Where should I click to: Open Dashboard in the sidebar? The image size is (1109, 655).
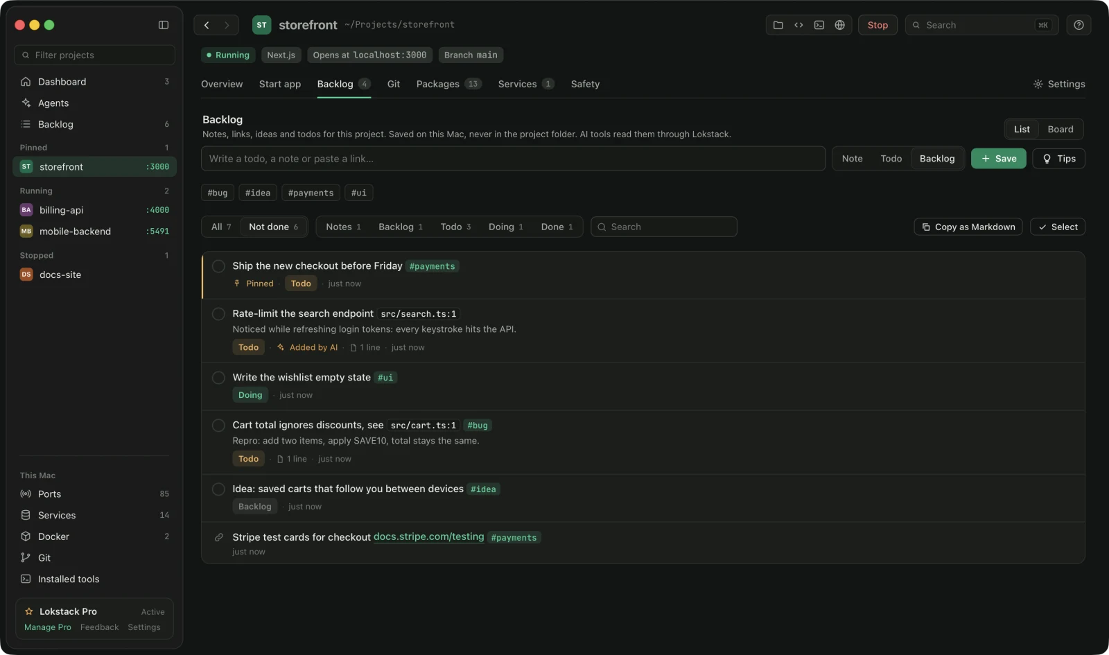(x=94, y=82)
